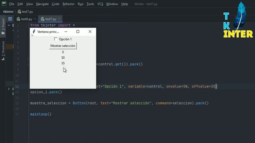This screenshot has width=255, height=143.
Task: Open the Navigate menu
Action: point(42,4)
